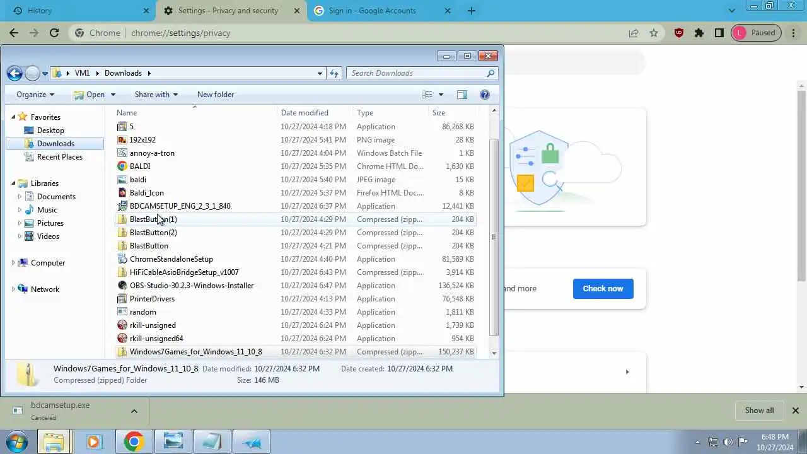
Task: Open Chrome side panel icon
Action: pos(719,33)
